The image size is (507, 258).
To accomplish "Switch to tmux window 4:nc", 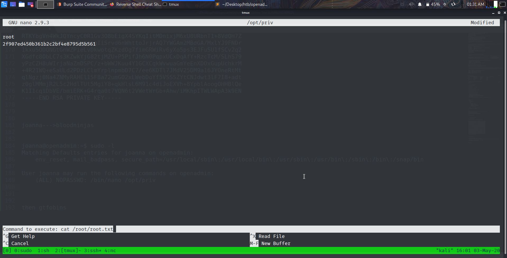I will click(110, 250).
